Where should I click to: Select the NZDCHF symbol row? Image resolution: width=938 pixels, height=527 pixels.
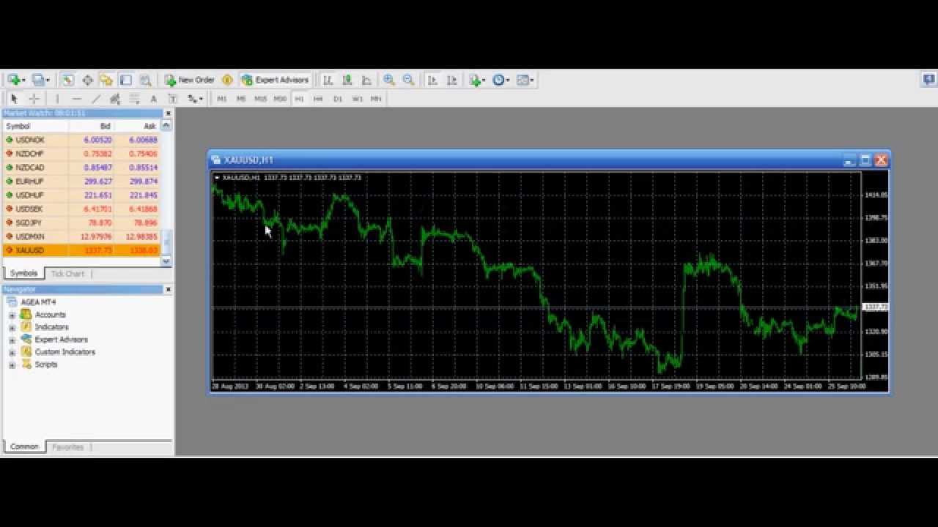tap(81, 154)
